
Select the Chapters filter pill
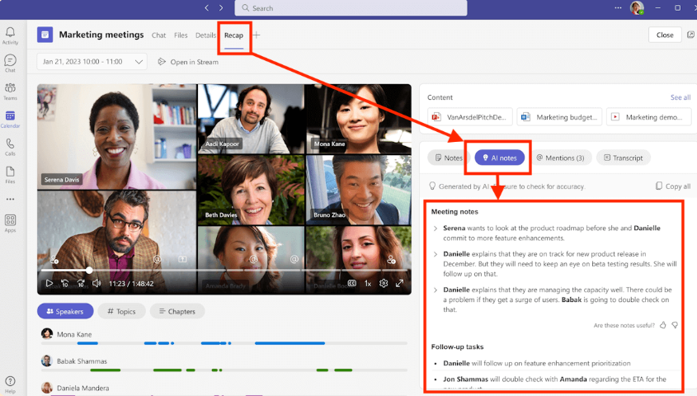coord(178,311)
